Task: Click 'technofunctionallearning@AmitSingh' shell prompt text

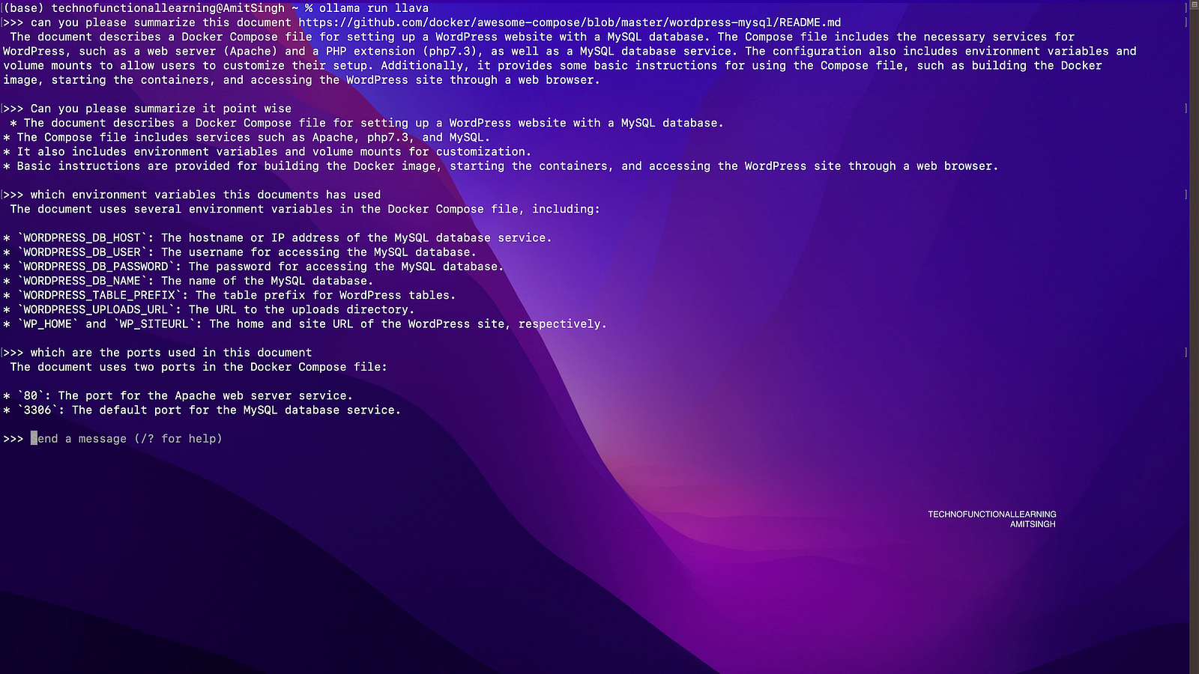Action: coord(168,8)
